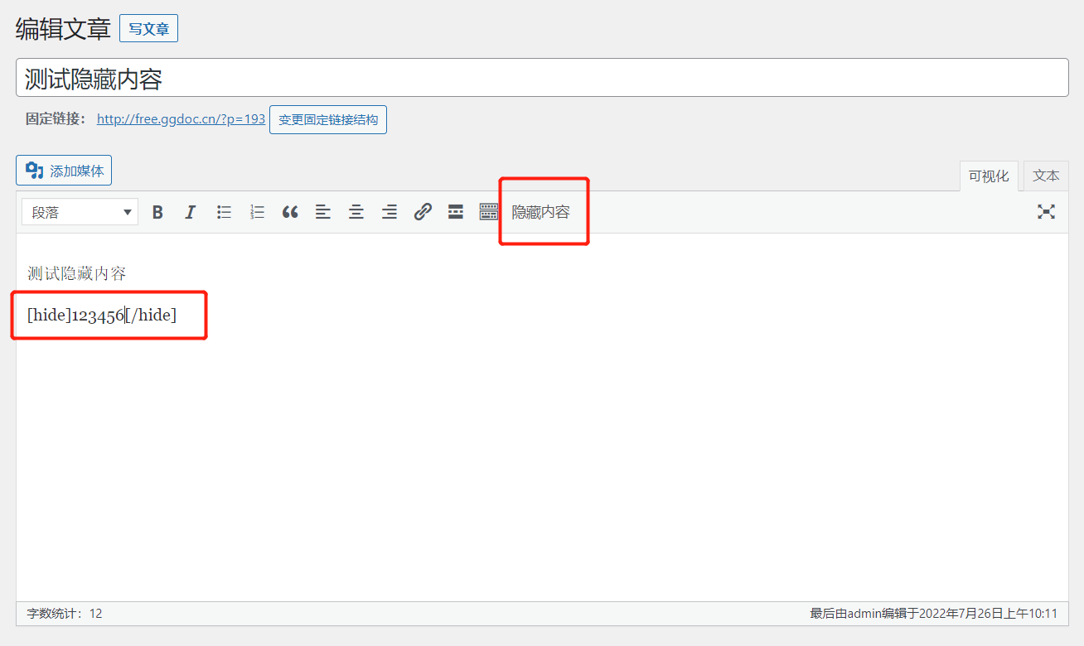This screenshot has width=1084, height=646.
Task: Click the 编辑文章 page heading
Action: (x=63, y=29)
